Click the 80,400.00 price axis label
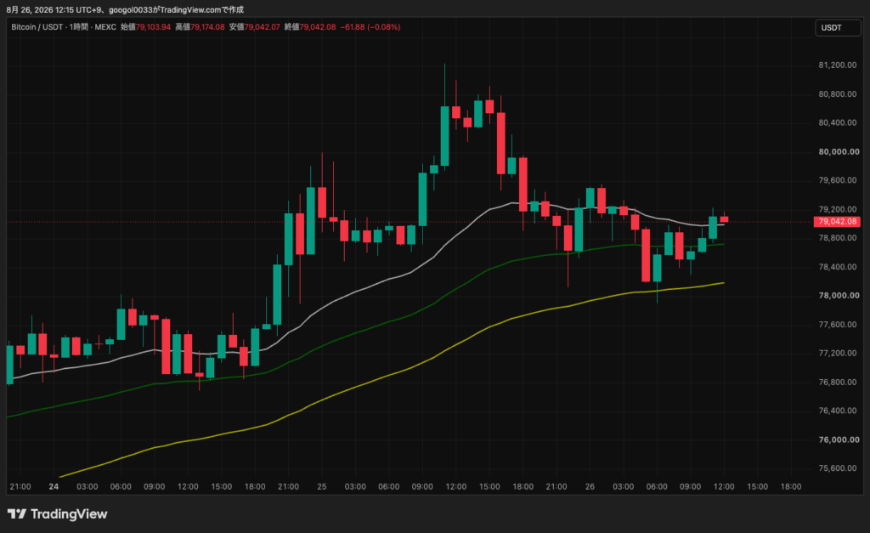Viewport: 870px width, 533px height. point(837,122)
